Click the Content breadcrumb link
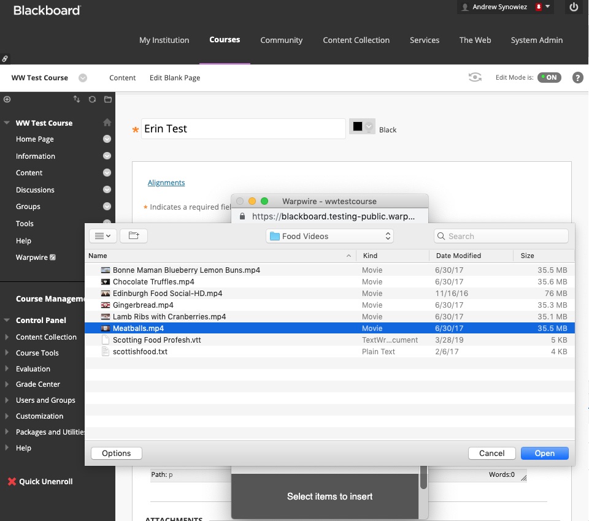 pyautogui.click(x=123, y=78)
